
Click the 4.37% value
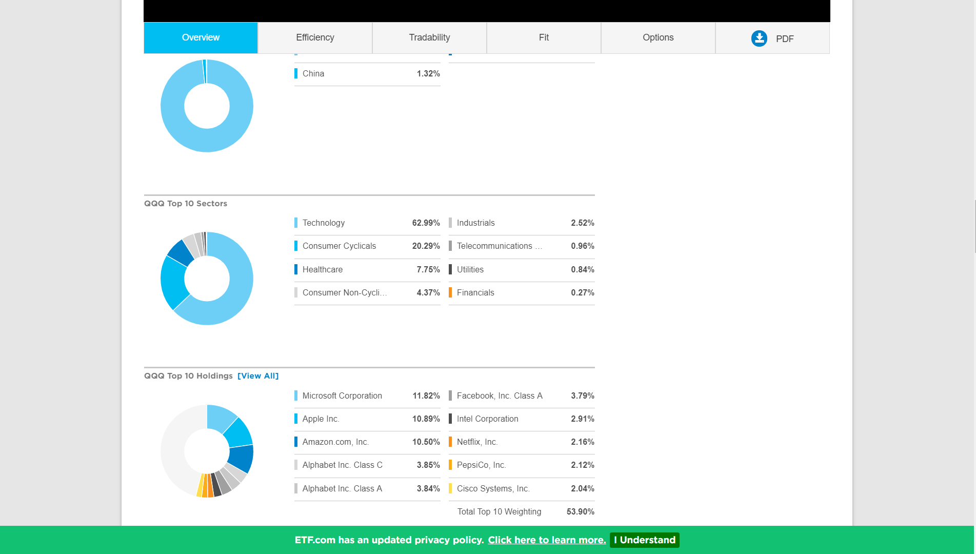click(x=428, y=292)
